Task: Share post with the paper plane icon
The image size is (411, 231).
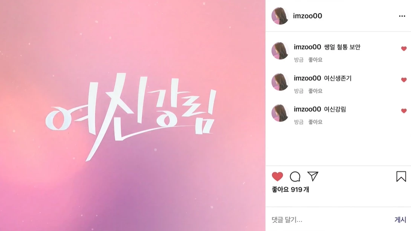Action: [313, 177]
